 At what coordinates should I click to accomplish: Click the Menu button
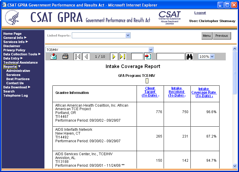coord(207,36)
